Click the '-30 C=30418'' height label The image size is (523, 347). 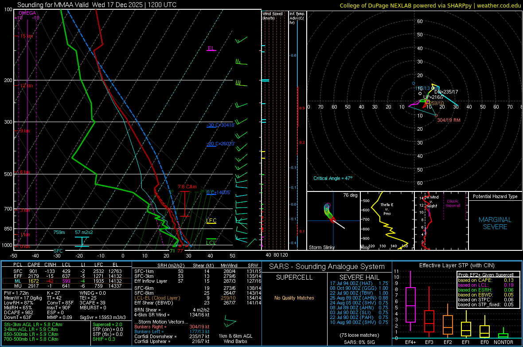221,125
